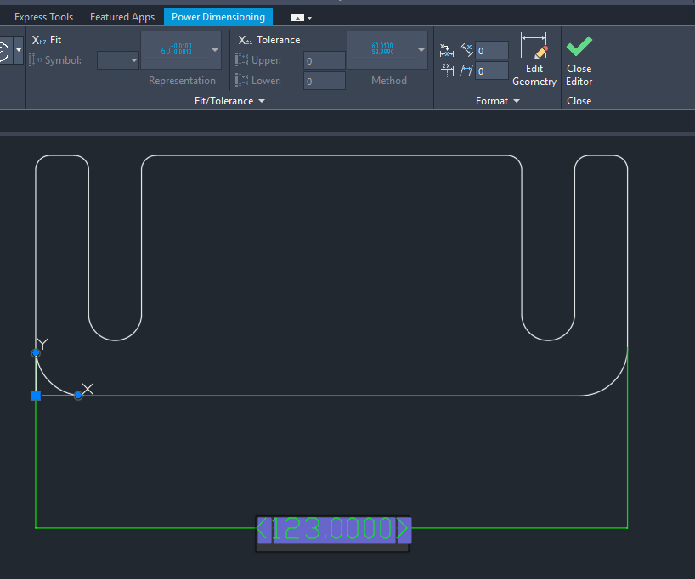Click the Edit Geometry button
This screenshot has height=579, width=695.
click(x=534, y=59)
